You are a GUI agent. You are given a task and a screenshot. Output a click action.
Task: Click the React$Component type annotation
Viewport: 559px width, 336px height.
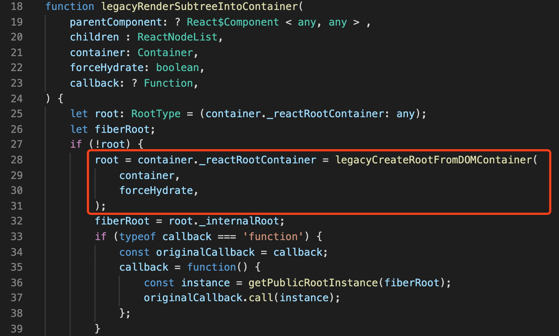(233, 22)
